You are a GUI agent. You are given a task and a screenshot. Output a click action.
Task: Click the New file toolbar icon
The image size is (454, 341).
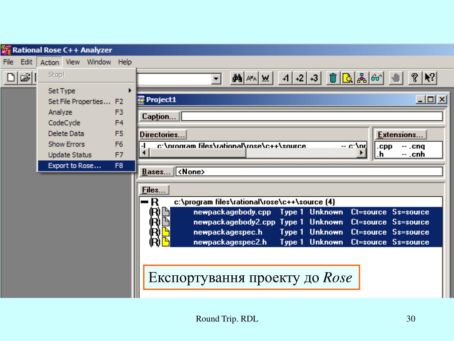pos(11,78)
